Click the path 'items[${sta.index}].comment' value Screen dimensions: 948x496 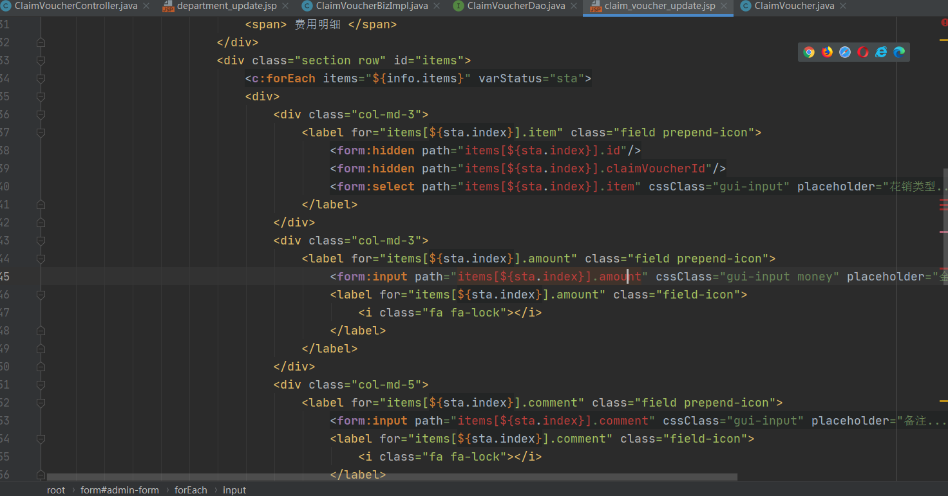[553, 421]
